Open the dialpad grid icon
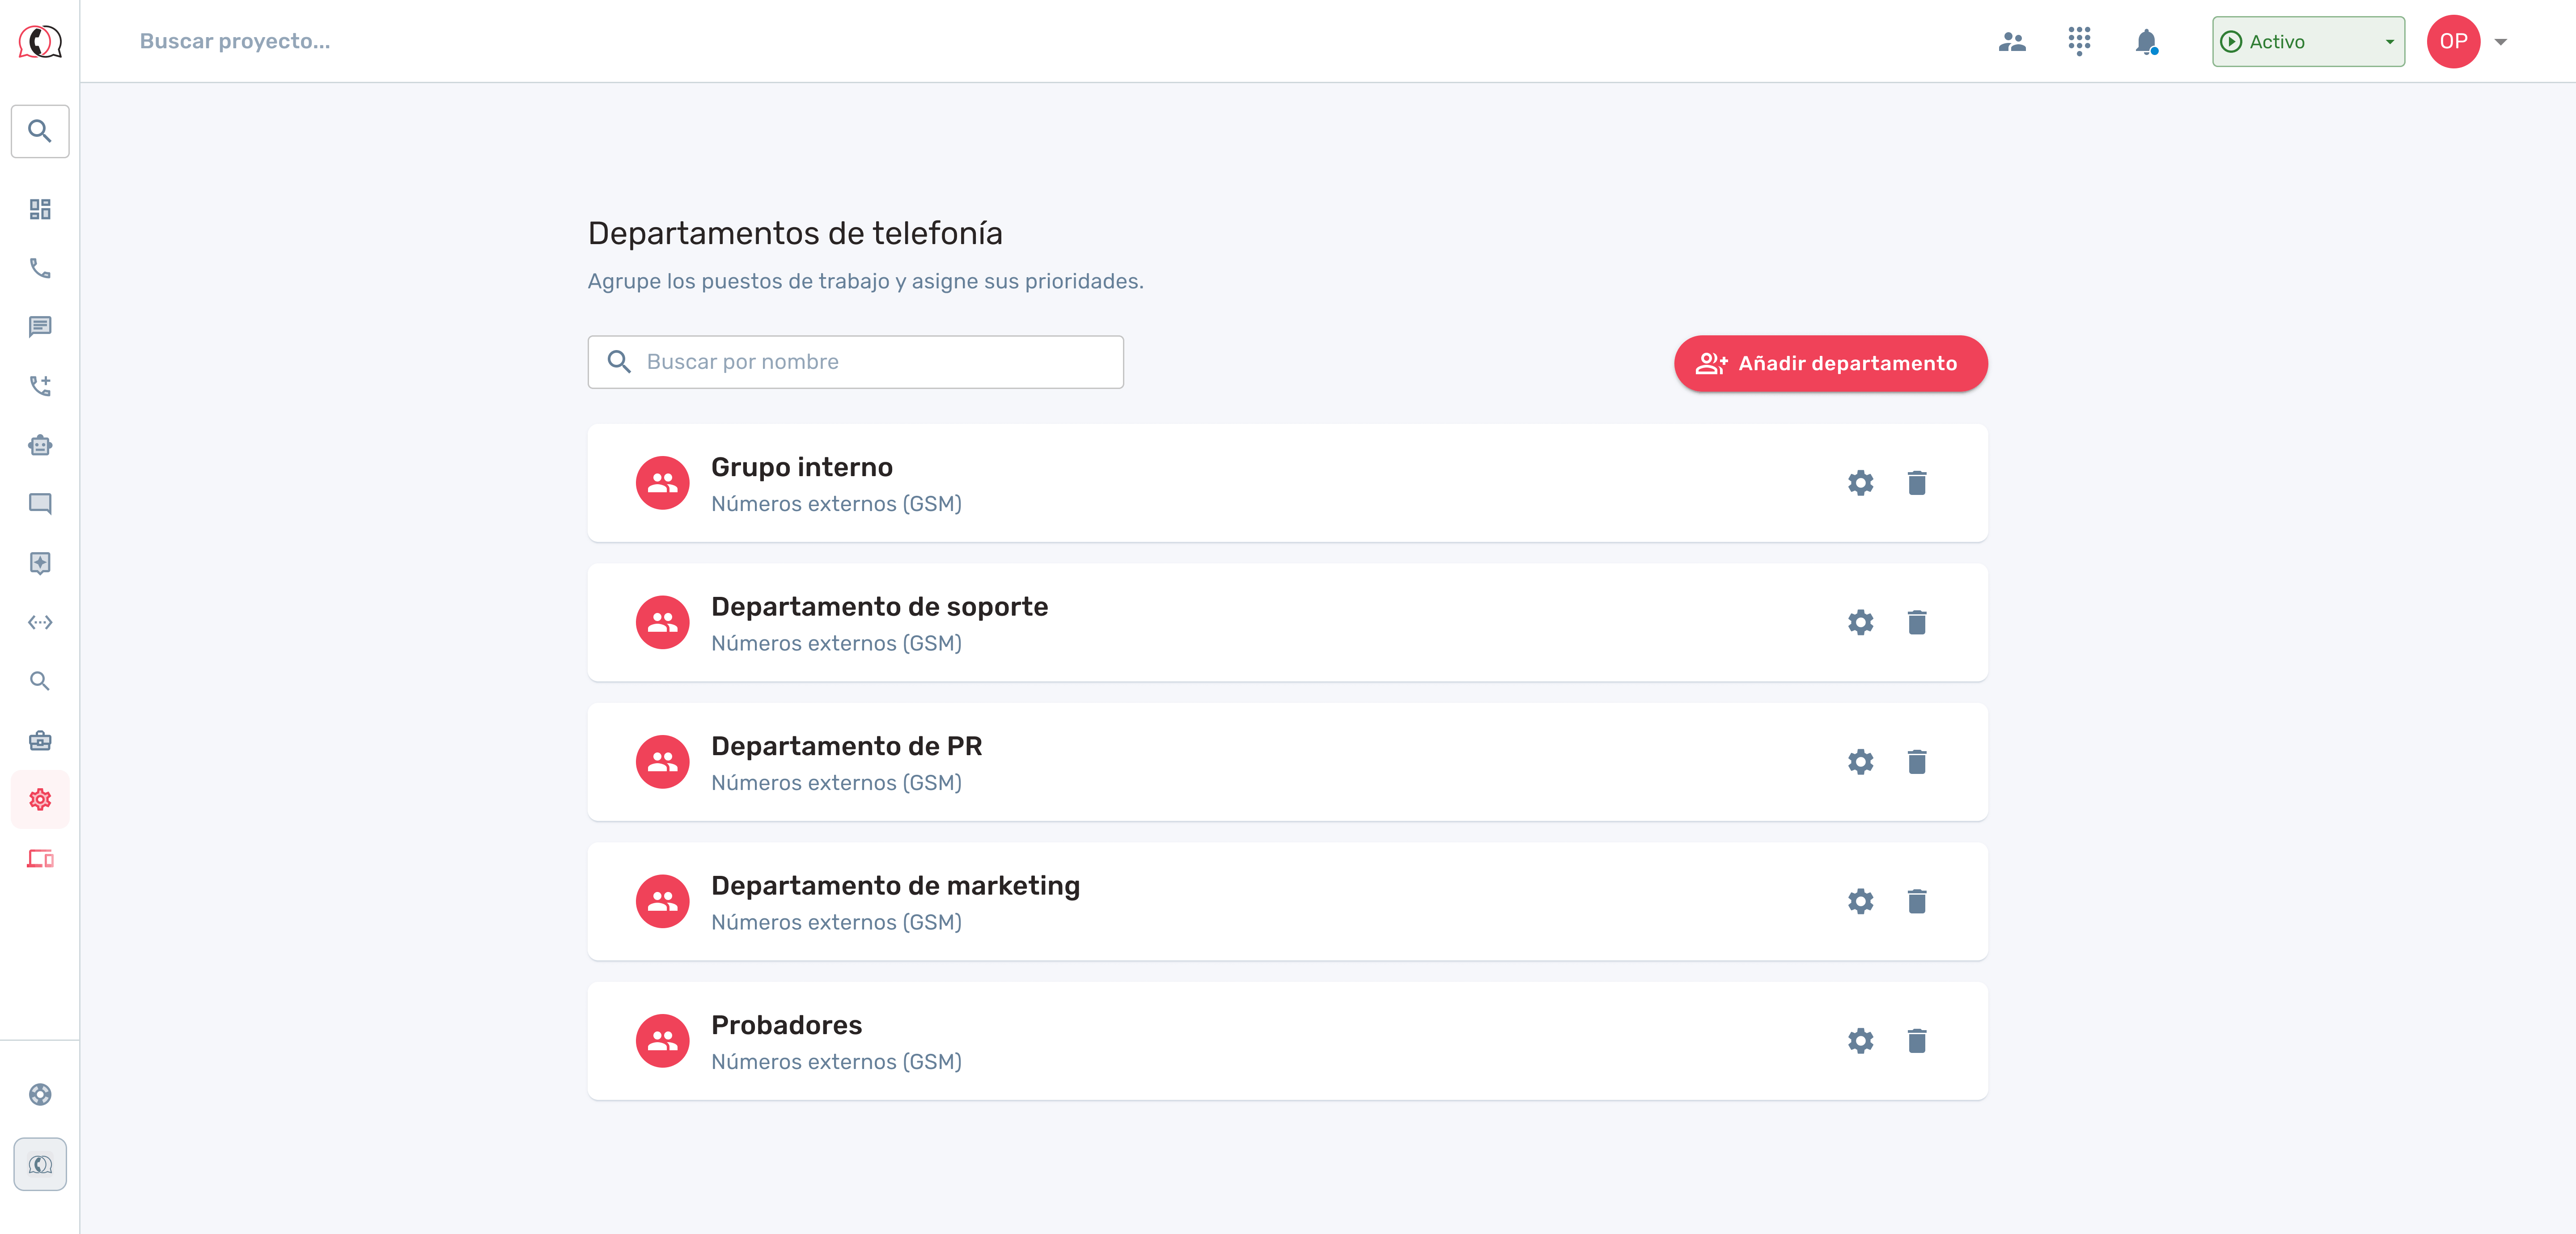This screenshot has height=1234, width=2576. click(2079, 41)
